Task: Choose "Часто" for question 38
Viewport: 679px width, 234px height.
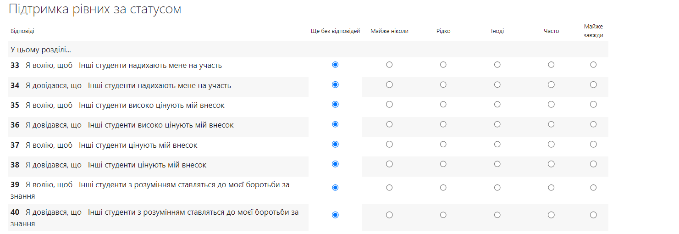Action: pyautogui.click(x=551, y=164)
